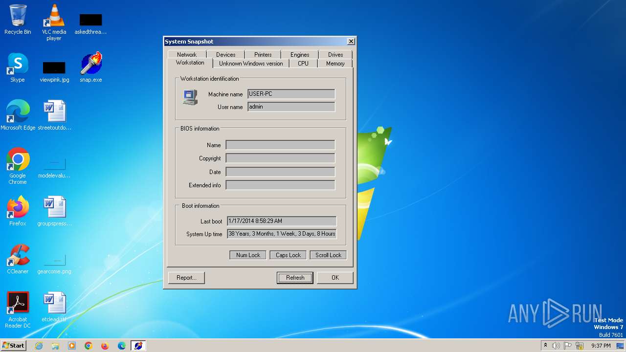Switch to the Printers tab
Image resolution: width=626 pixels, height=352 pixels.
tap(263, 55)
